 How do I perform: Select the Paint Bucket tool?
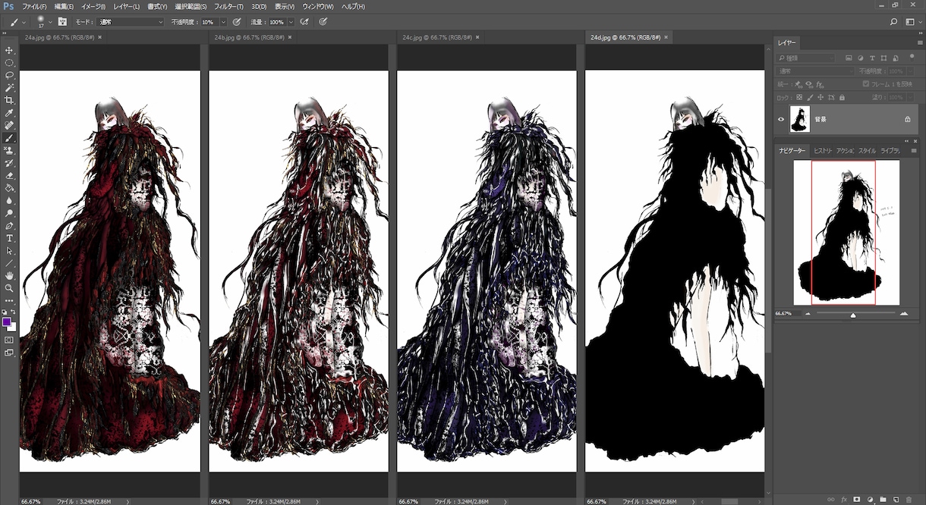click(9, 188)
